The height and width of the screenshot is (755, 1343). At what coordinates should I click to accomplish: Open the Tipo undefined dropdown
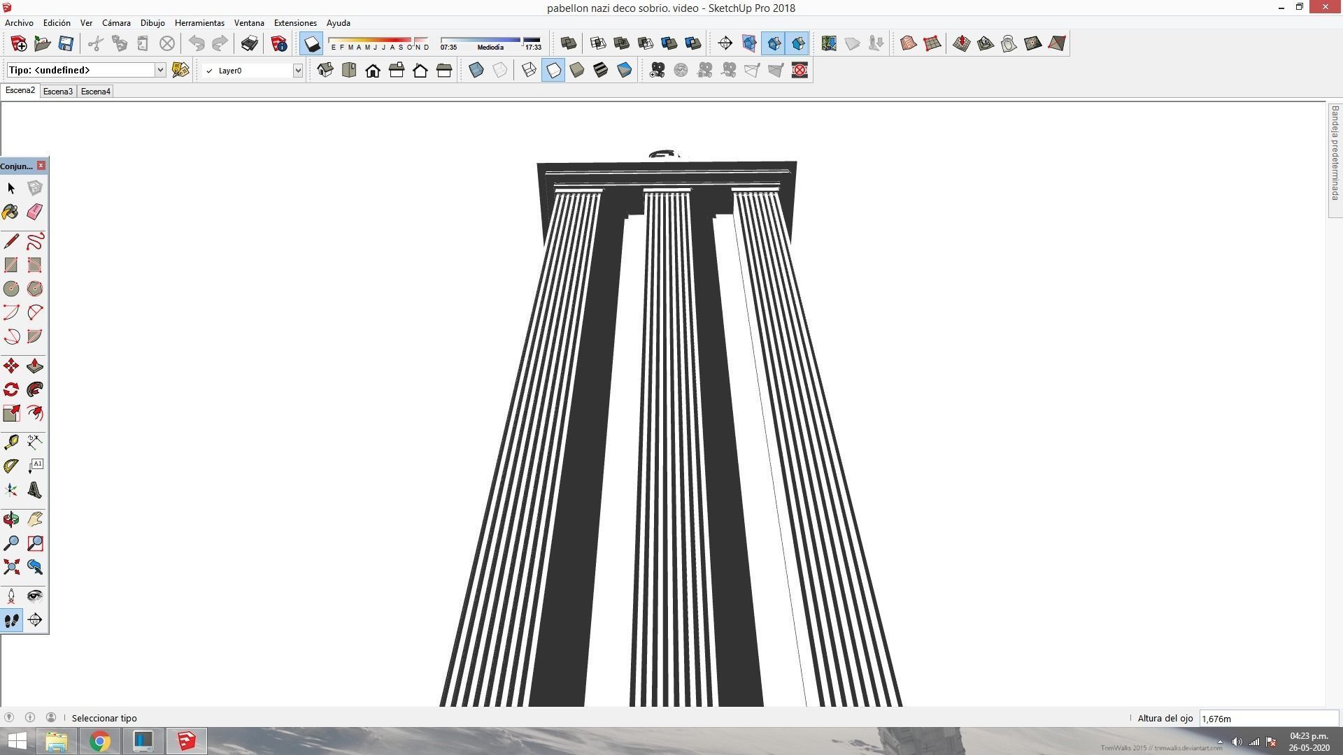tap(159, 70)
